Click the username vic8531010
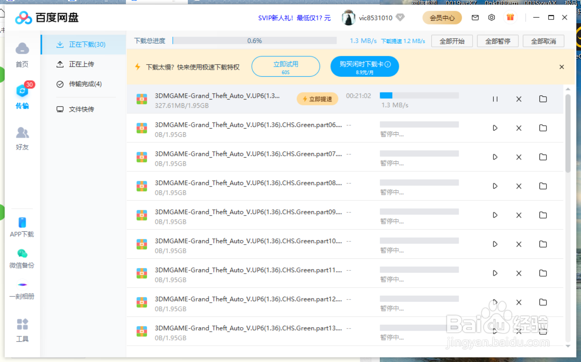 pos(376,18)
